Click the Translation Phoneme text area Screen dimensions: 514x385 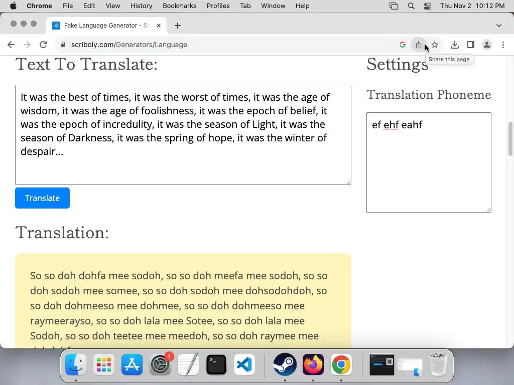pyautogui.click(x=429, y=162)
